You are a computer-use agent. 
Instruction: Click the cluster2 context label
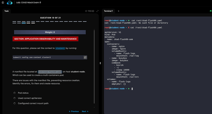pyautogui.click(x=60, y=48)
